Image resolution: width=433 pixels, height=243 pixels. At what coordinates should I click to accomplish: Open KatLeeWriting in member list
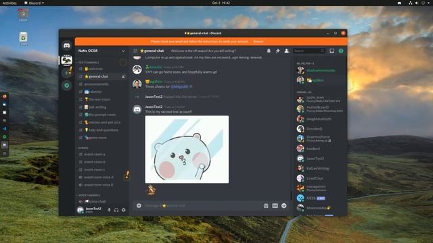pos(320,168)
